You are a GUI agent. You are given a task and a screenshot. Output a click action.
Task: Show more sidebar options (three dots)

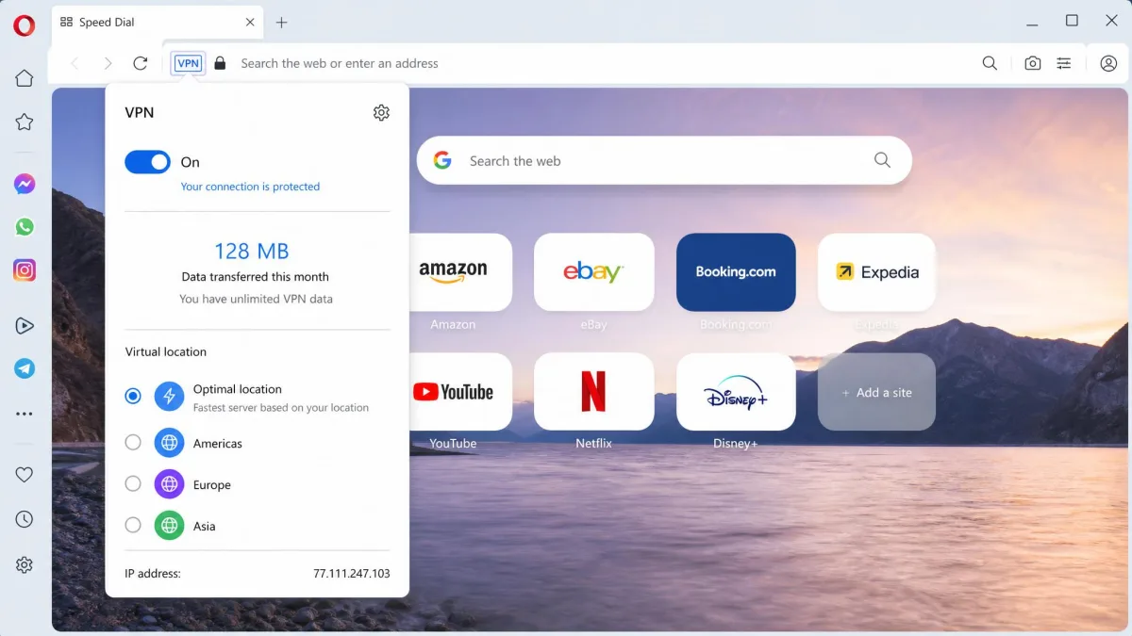pyautogui.click(x=25, y=414)
